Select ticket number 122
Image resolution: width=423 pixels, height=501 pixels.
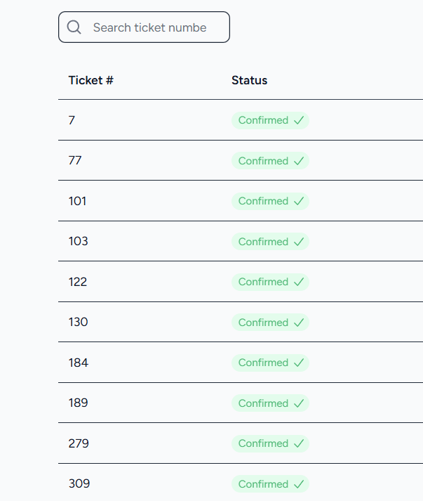point(78,282)
